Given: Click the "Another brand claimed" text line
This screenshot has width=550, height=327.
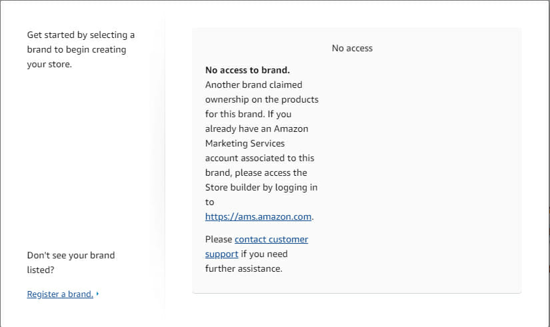Looking at the screenshot, I should click(x=253, y=85).
